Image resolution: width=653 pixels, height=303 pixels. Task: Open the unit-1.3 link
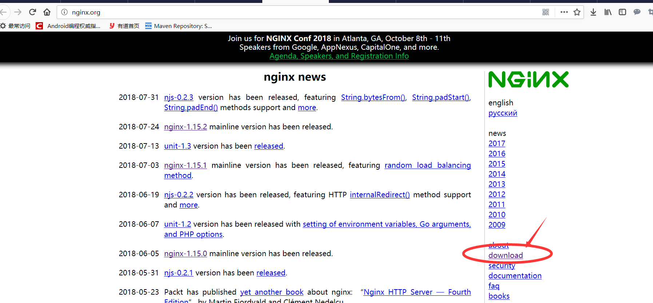[x=178, y=146]
